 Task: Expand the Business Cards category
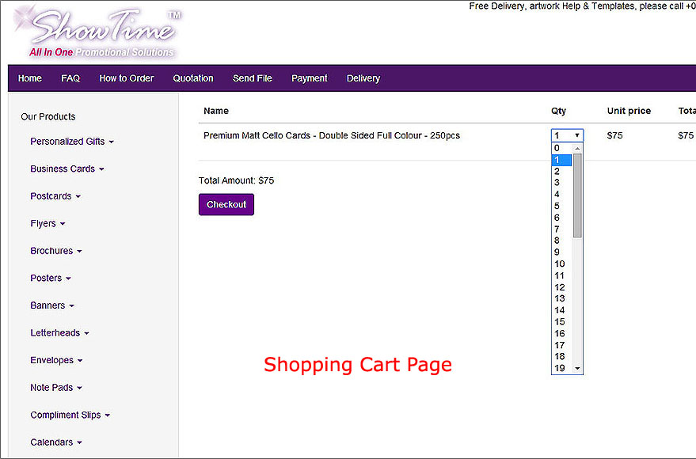click(x=67, y=169)
